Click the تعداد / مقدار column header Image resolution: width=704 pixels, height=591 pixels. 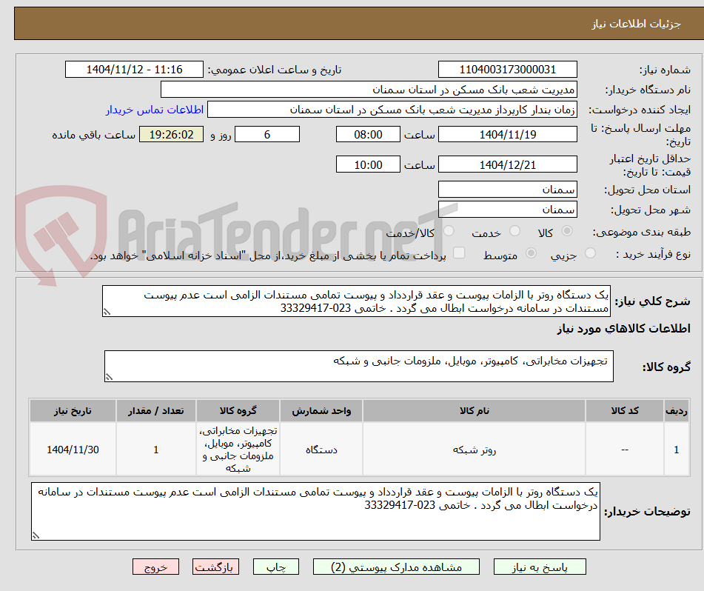(155, 411)
